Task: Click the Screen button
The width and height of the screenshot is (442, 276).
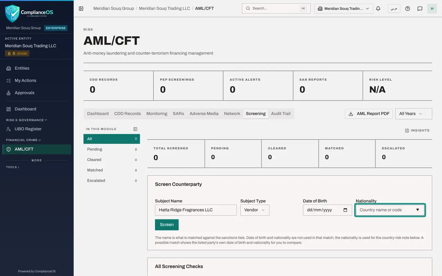Action: pos(167,225)
